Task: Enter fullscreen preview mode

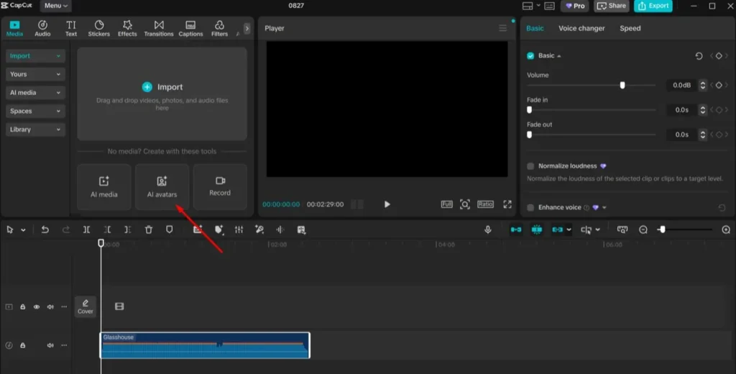Action: pyautogui.click(x=507, y=204)
